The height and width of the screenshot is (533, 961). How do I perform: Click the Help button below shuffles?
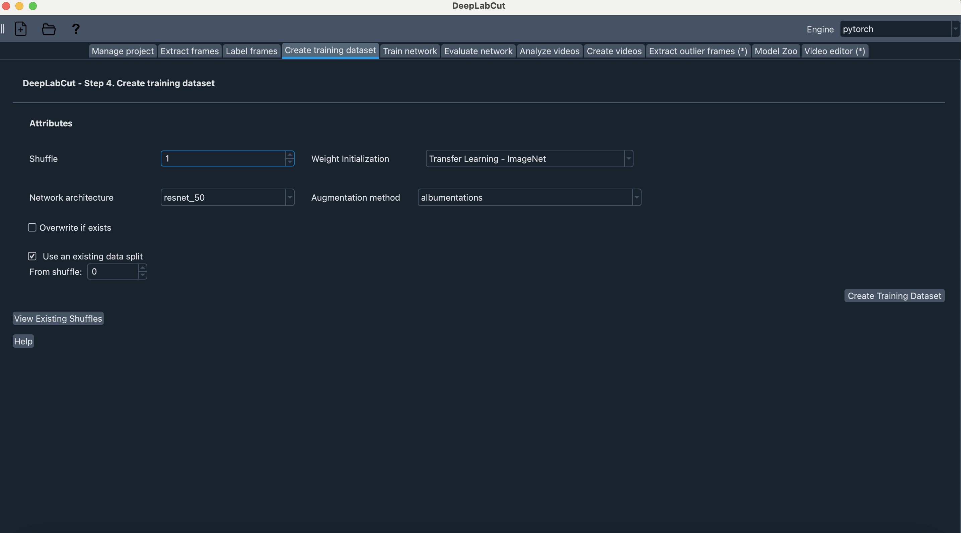click(x=23, y=341)
